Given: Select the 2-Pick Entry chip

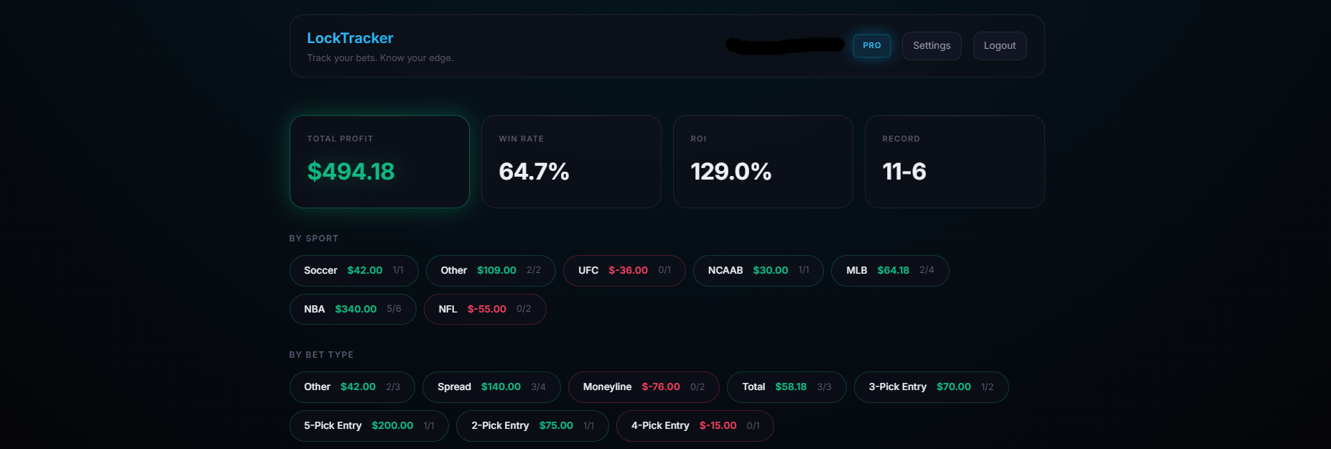Looking at the screenshot, I should tap(532, 426).
